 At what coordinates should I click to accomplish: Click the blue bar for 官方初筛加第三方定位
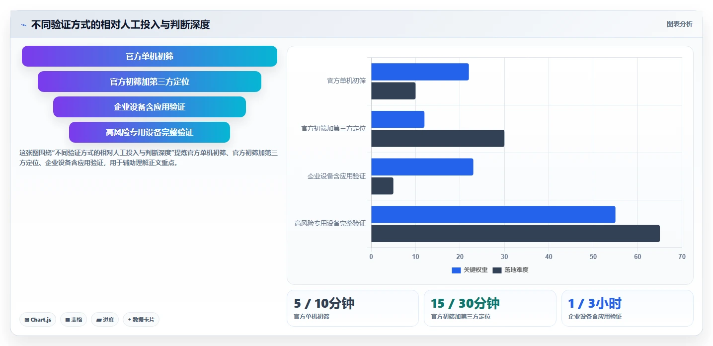tap(398, 119)
